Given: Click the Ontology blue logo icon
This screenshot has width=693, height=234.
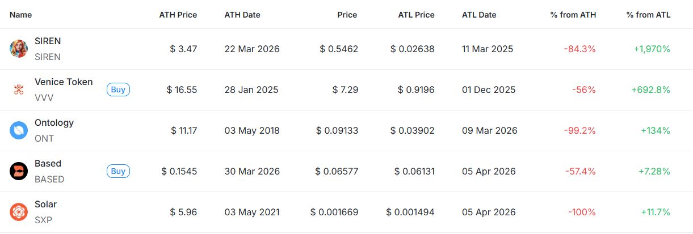Looking at the screenshot, I should [19, 130].
